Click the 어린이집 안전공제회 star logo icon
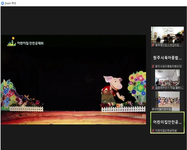This screenshot has width=187, height=150. click(11, 42)
